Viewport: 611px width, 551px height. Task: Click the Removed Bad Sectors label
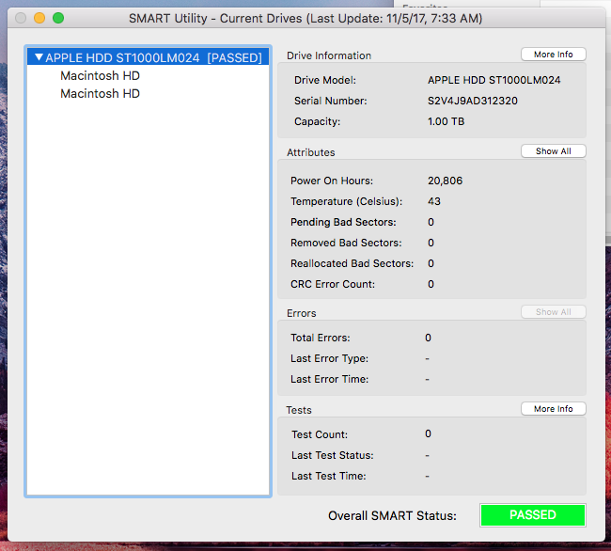coord(346,243)
